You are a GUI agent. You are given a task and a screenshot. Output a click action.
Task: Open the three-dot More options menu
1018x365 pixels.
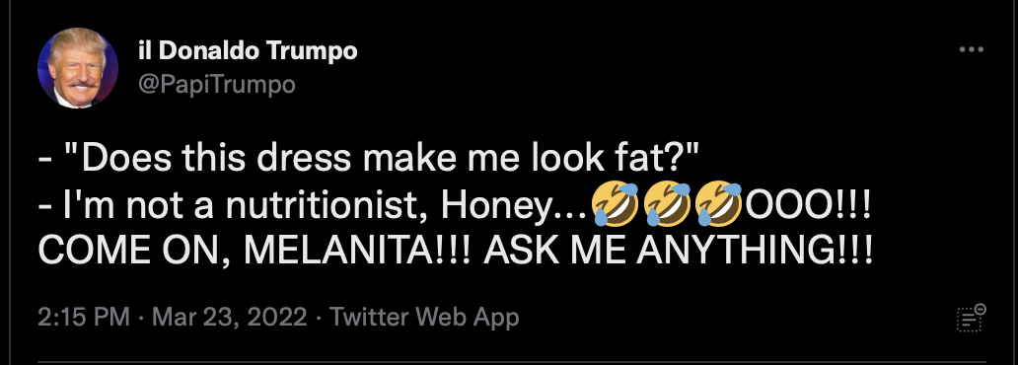(971, 50)
